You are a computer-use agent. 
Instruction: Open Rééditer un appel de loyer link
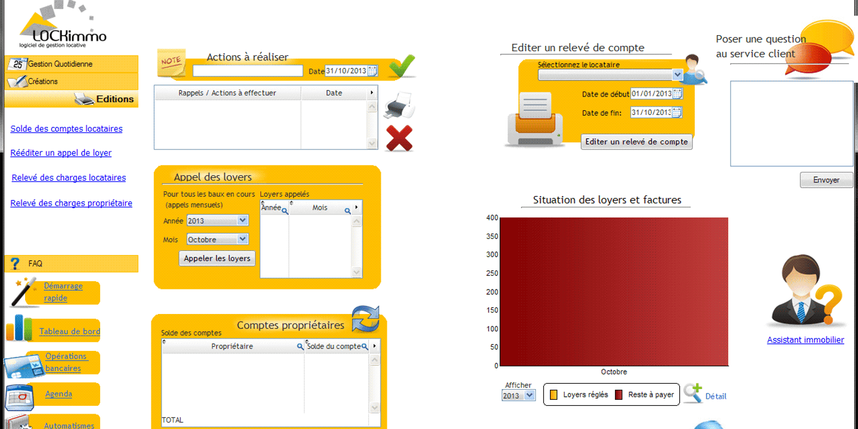point(61,153)
